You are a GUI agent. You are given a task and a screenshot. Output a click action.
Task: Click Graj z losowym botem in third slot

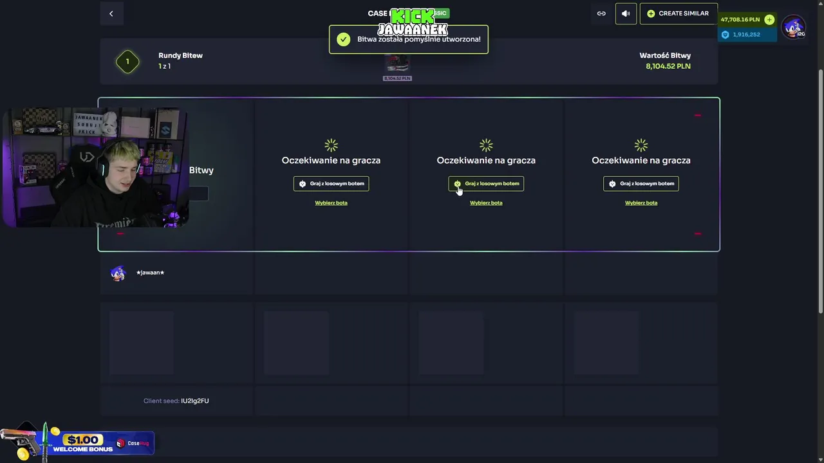(x=486, y=183)
